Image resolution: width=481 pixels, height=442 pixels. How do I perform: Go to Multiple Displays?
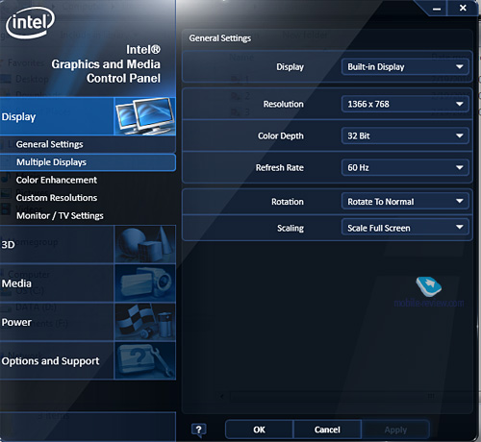[88, 162]
